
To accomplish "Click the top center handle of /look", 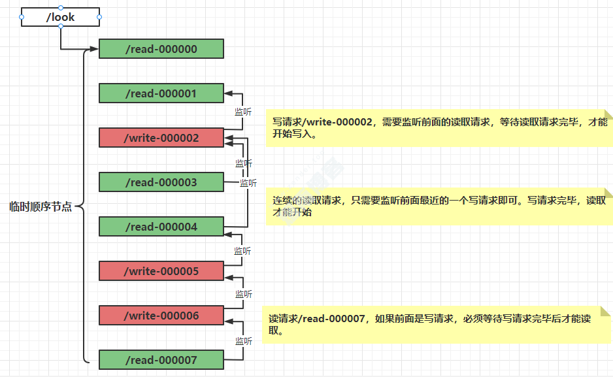I will [x=61, y=8].
